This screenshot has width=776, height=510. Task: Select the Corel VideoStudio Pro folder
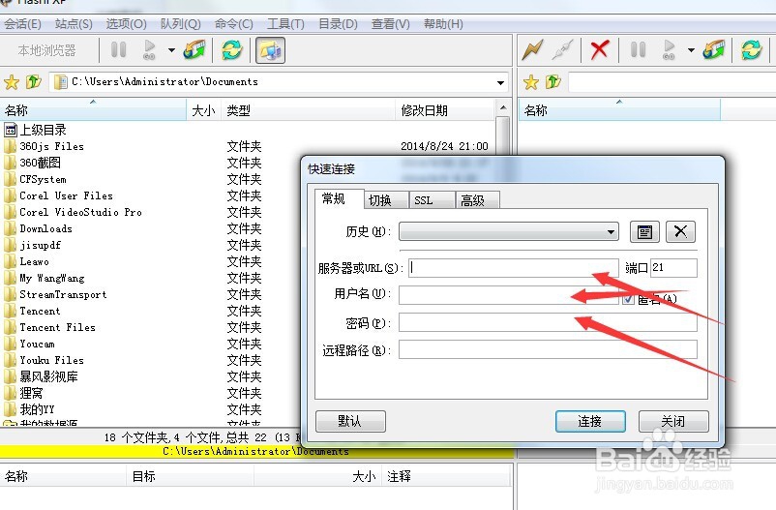(74, 212)
